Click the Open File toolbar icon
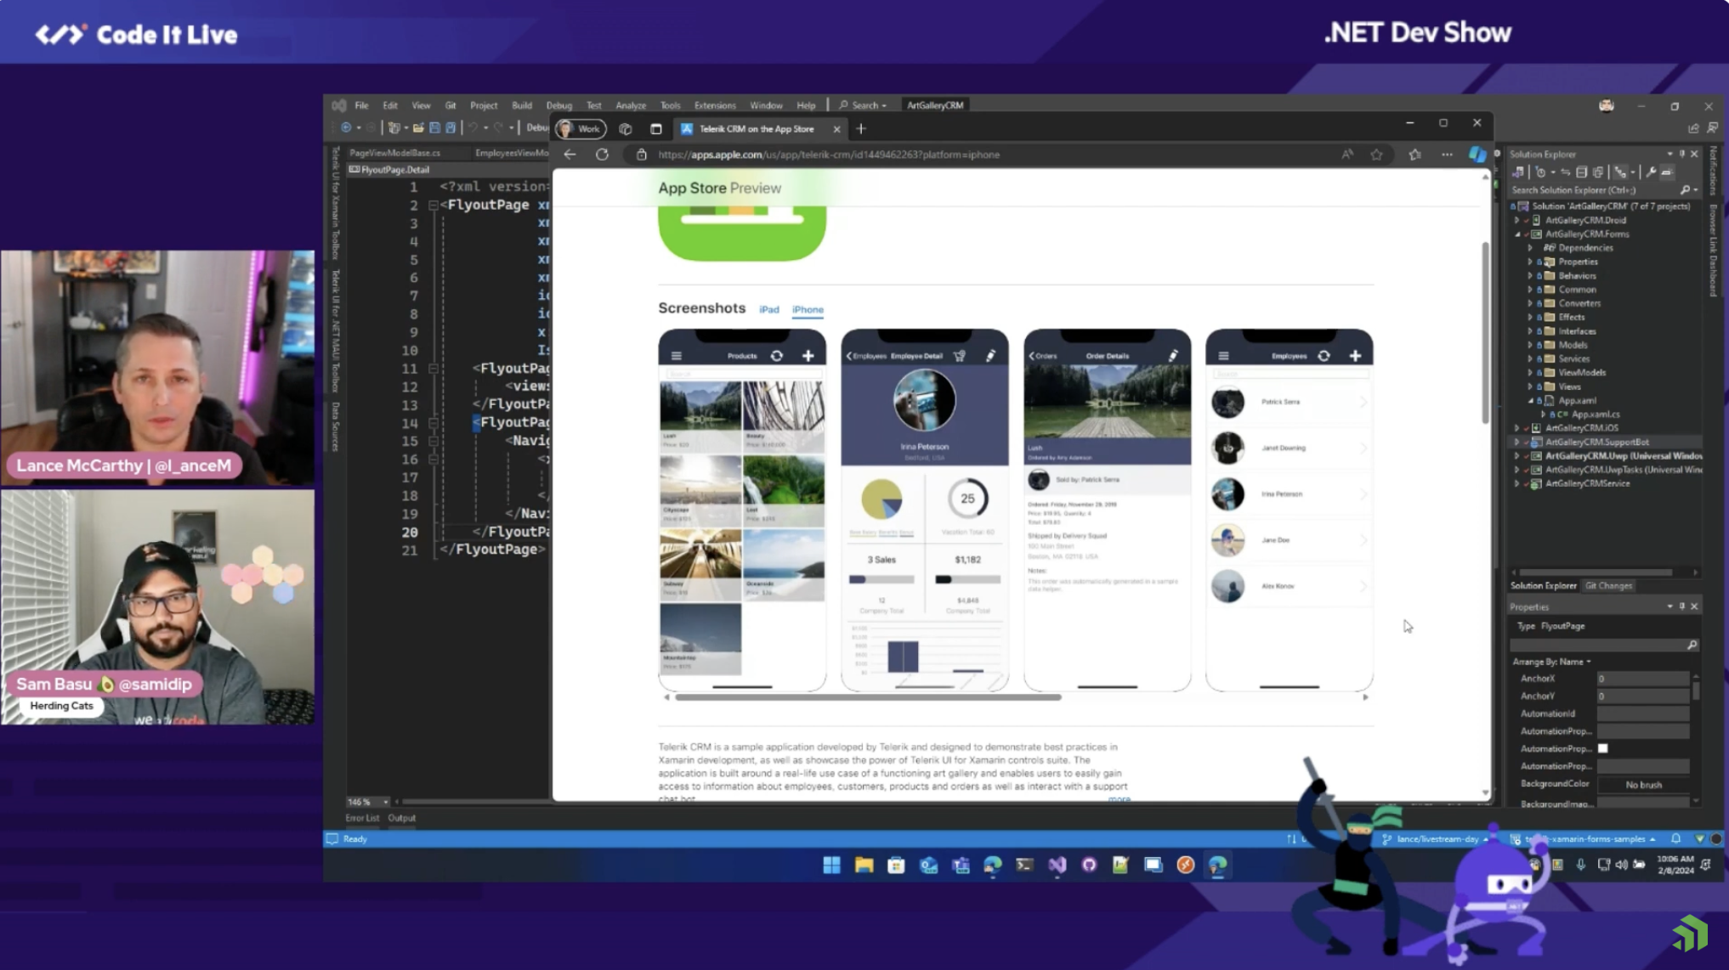The image size is (1729, 970). click(418, 128)
